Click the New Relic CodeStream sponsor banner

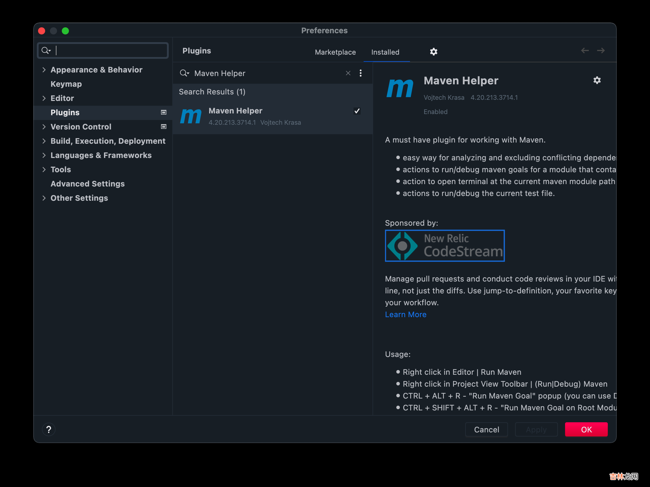[x=445, y=246]
